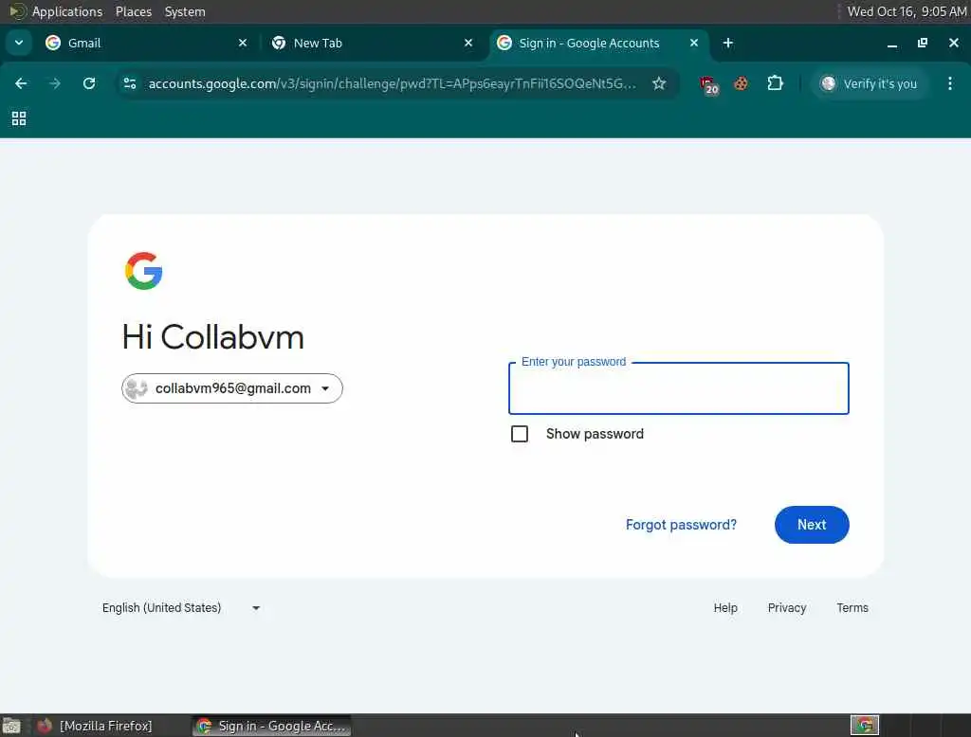Viewport: 971px width, 737px height.
Task: Reload the Google sign-in page
Action: [x=89, y=83]
